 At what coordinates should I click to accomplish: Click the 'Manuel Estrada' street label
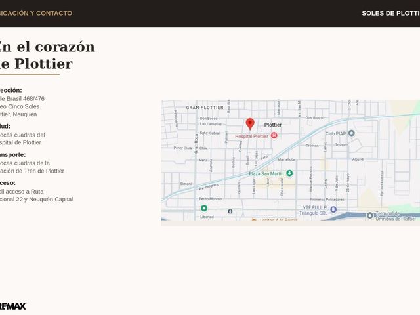tap(311, 178)
